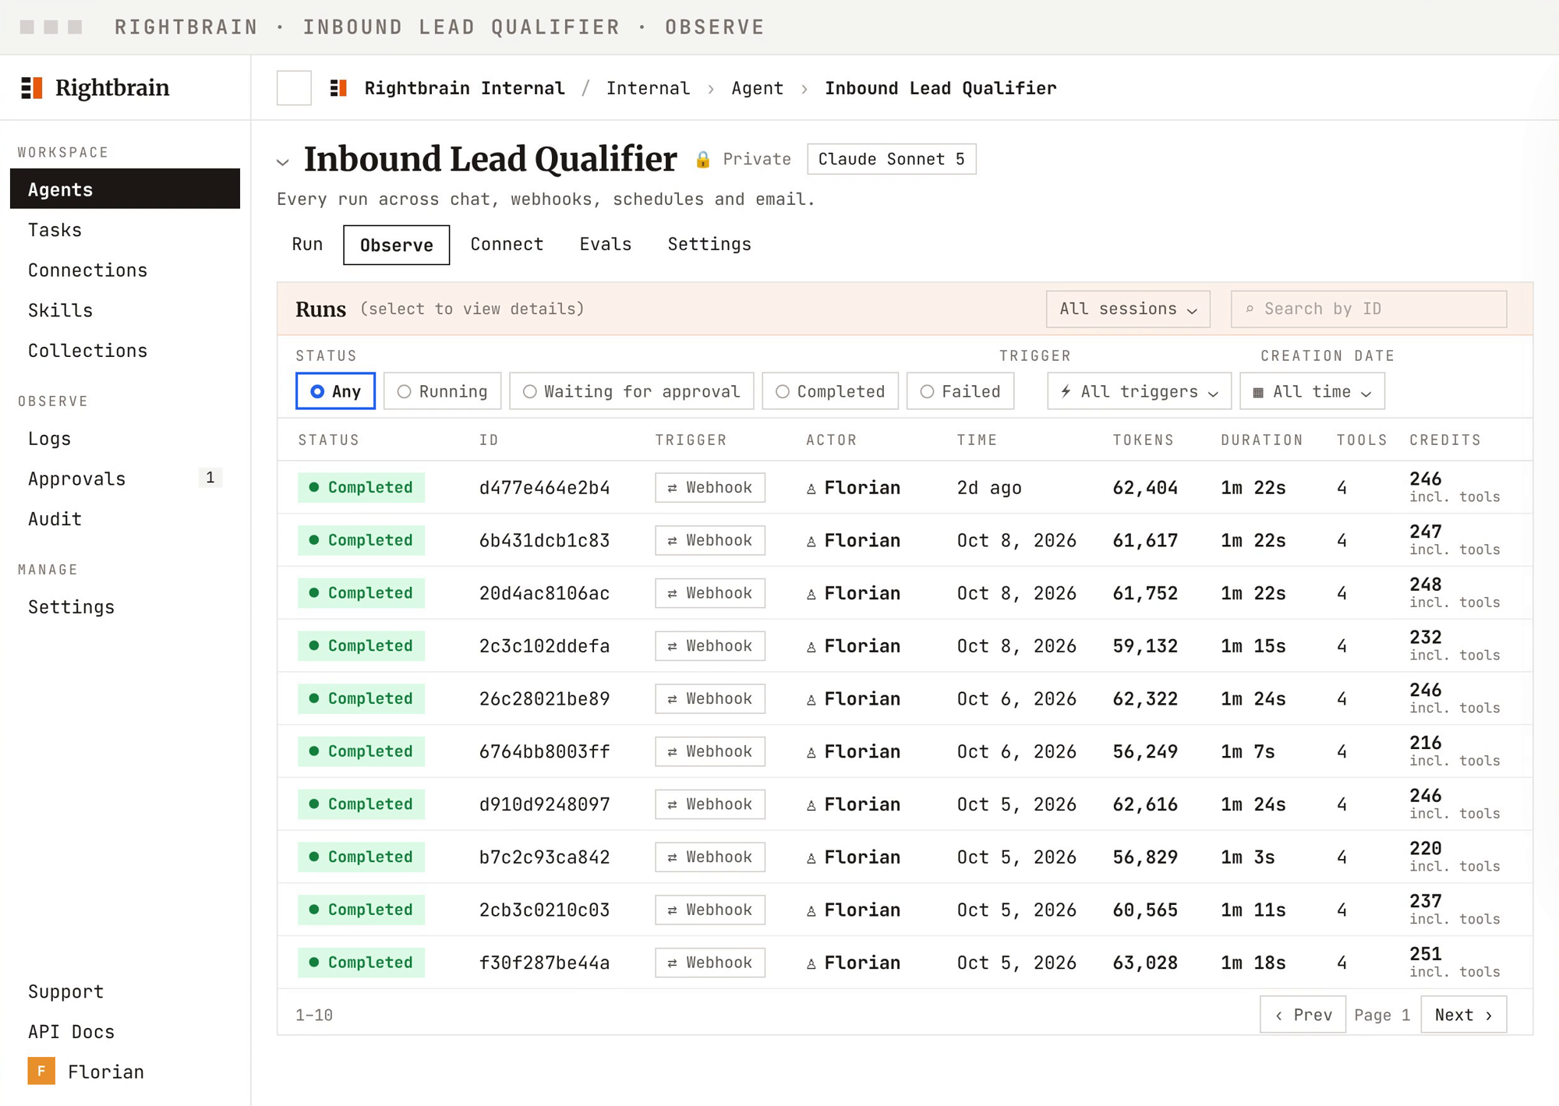Open the agent Settings tab
Image resolution: width=1559 pixels, height=1106 pixels.
(709, 245)
